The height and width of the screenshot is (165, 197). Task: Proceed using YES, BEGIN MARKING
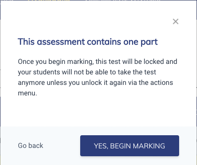pyautogui.click(x=129, y=146)
